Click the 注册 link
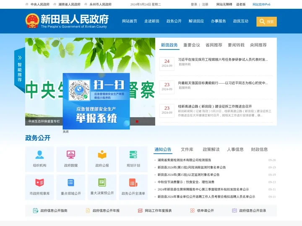302x226 pixels. click(205, 4)
